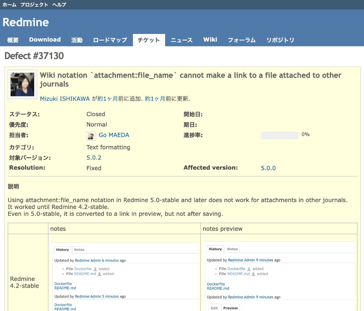Click the ステータス field label

(24, 114)
